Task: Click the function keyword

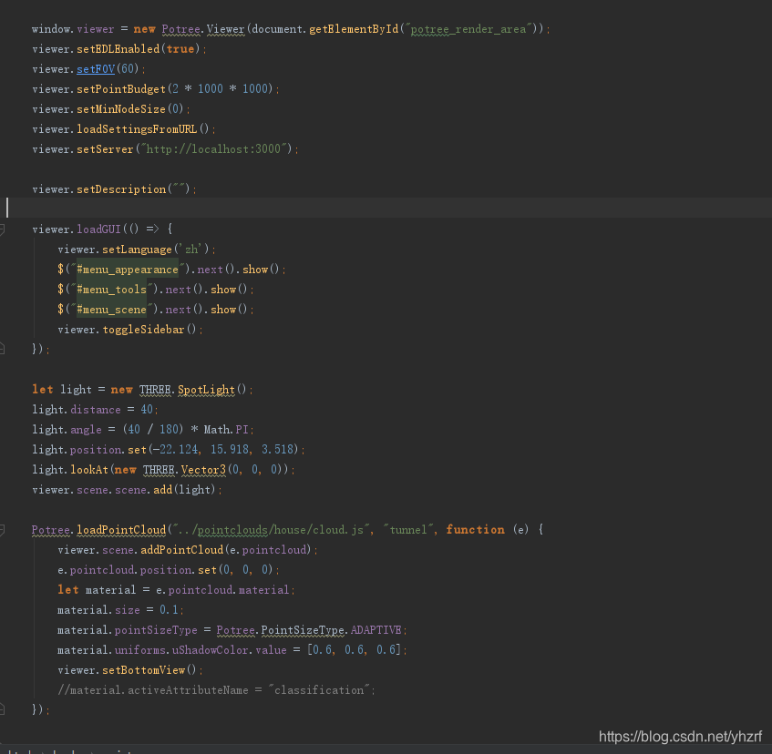Action: click(475, 530)
